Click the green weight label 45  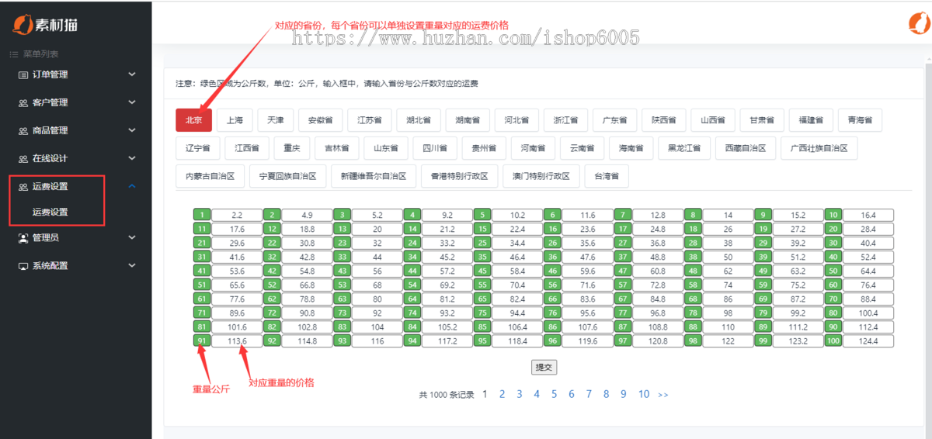click(x=482, y=271)
